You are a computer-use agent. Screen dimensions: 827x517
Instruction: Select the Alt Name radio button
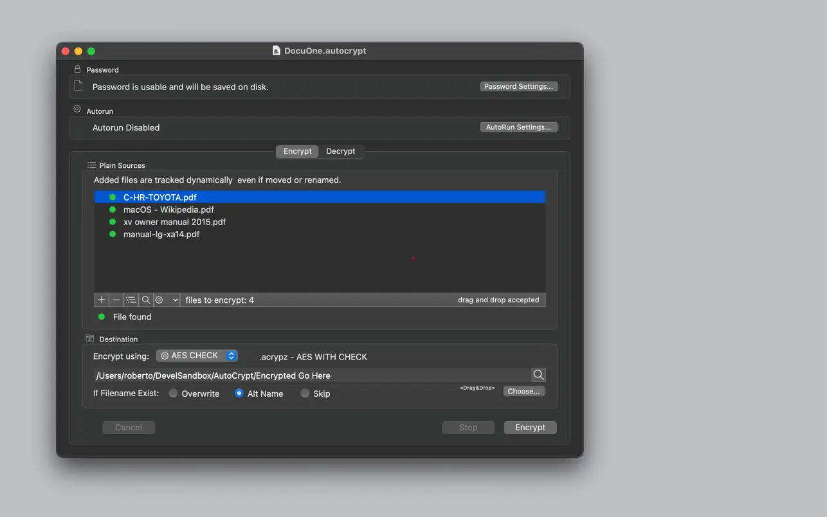coord(239,394)
